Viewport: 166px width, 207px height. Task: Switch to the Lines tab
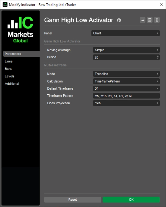tap(9, 61)
